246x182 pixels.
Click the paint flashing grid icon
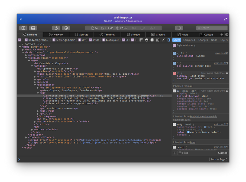[x=158, y=40]
